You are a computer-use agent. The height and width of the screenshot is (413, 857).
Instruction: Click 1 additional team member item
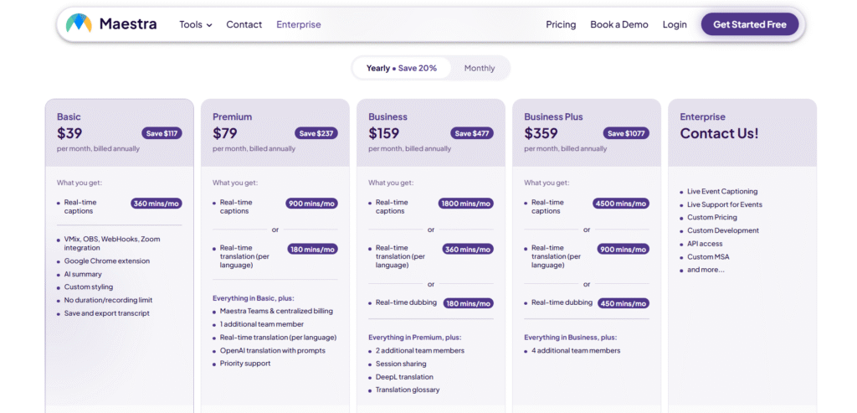pos(262,324)
